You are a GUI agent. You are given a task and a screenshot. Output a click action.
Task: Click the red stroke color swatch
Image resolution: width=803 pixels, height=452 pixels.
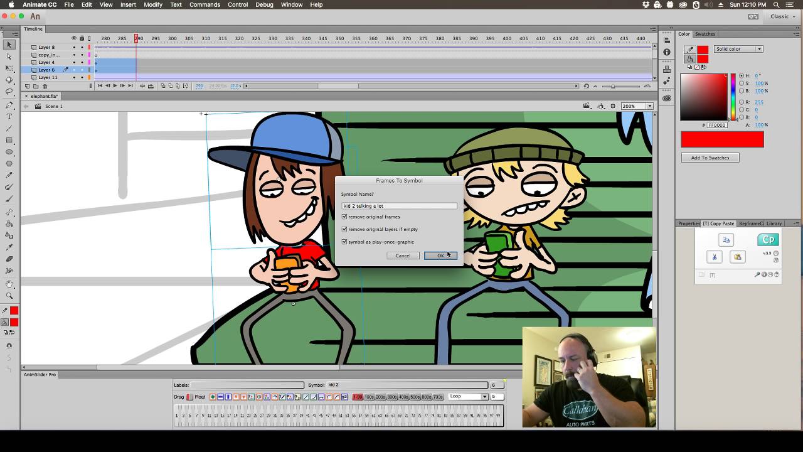click(703, 50)
